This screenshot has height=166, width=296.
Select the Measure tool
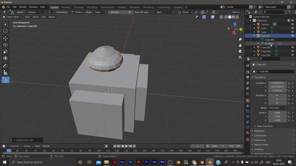point(5,72)
